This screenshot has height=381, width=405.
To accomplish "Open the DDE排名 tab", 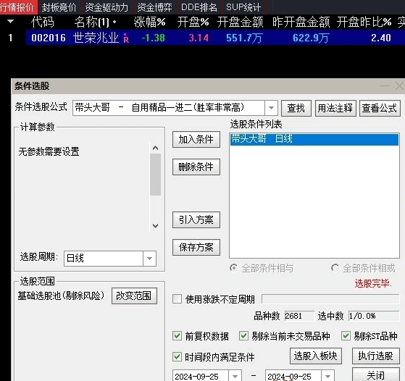I will point(199,7).
